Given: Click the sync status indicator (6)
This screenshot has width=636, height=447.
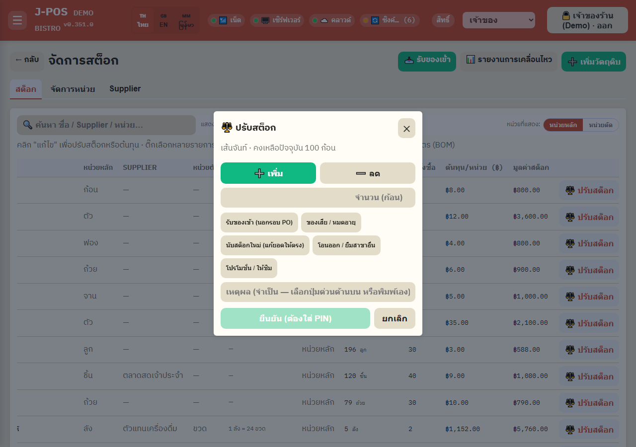Looking at the screenshot, I should (390, 20).
